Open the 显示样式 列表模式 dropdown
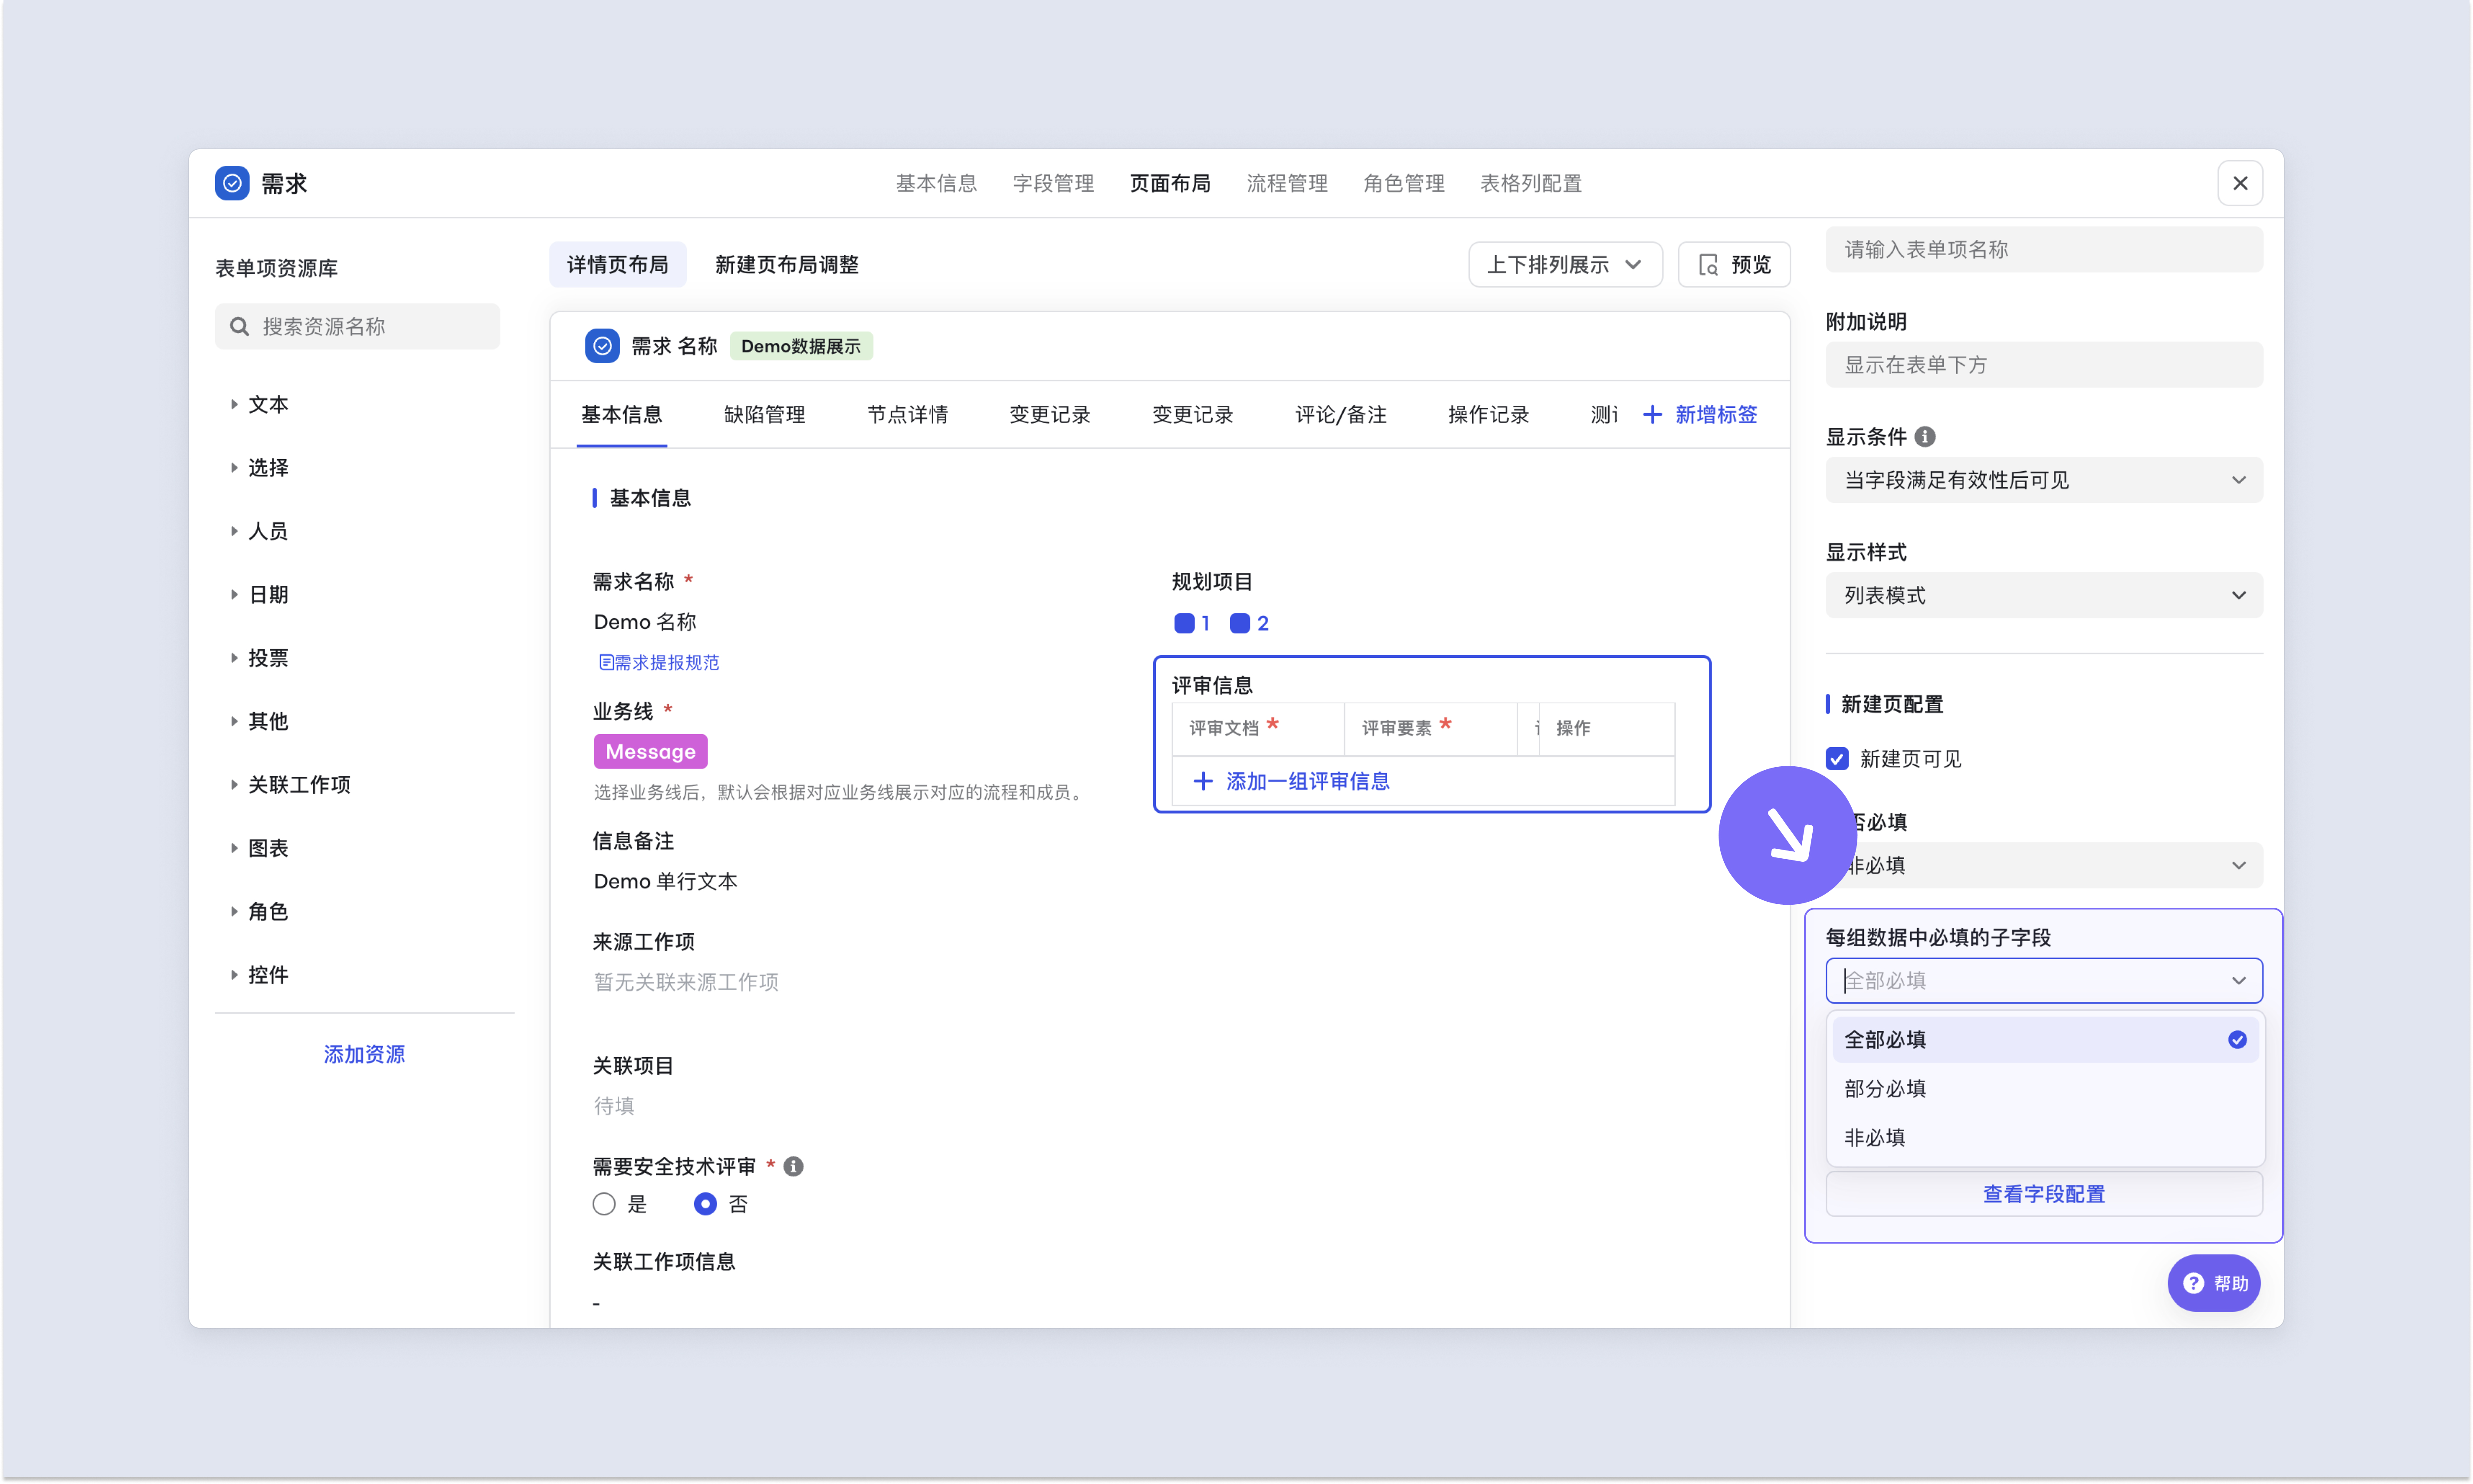 pos(2044,595)
